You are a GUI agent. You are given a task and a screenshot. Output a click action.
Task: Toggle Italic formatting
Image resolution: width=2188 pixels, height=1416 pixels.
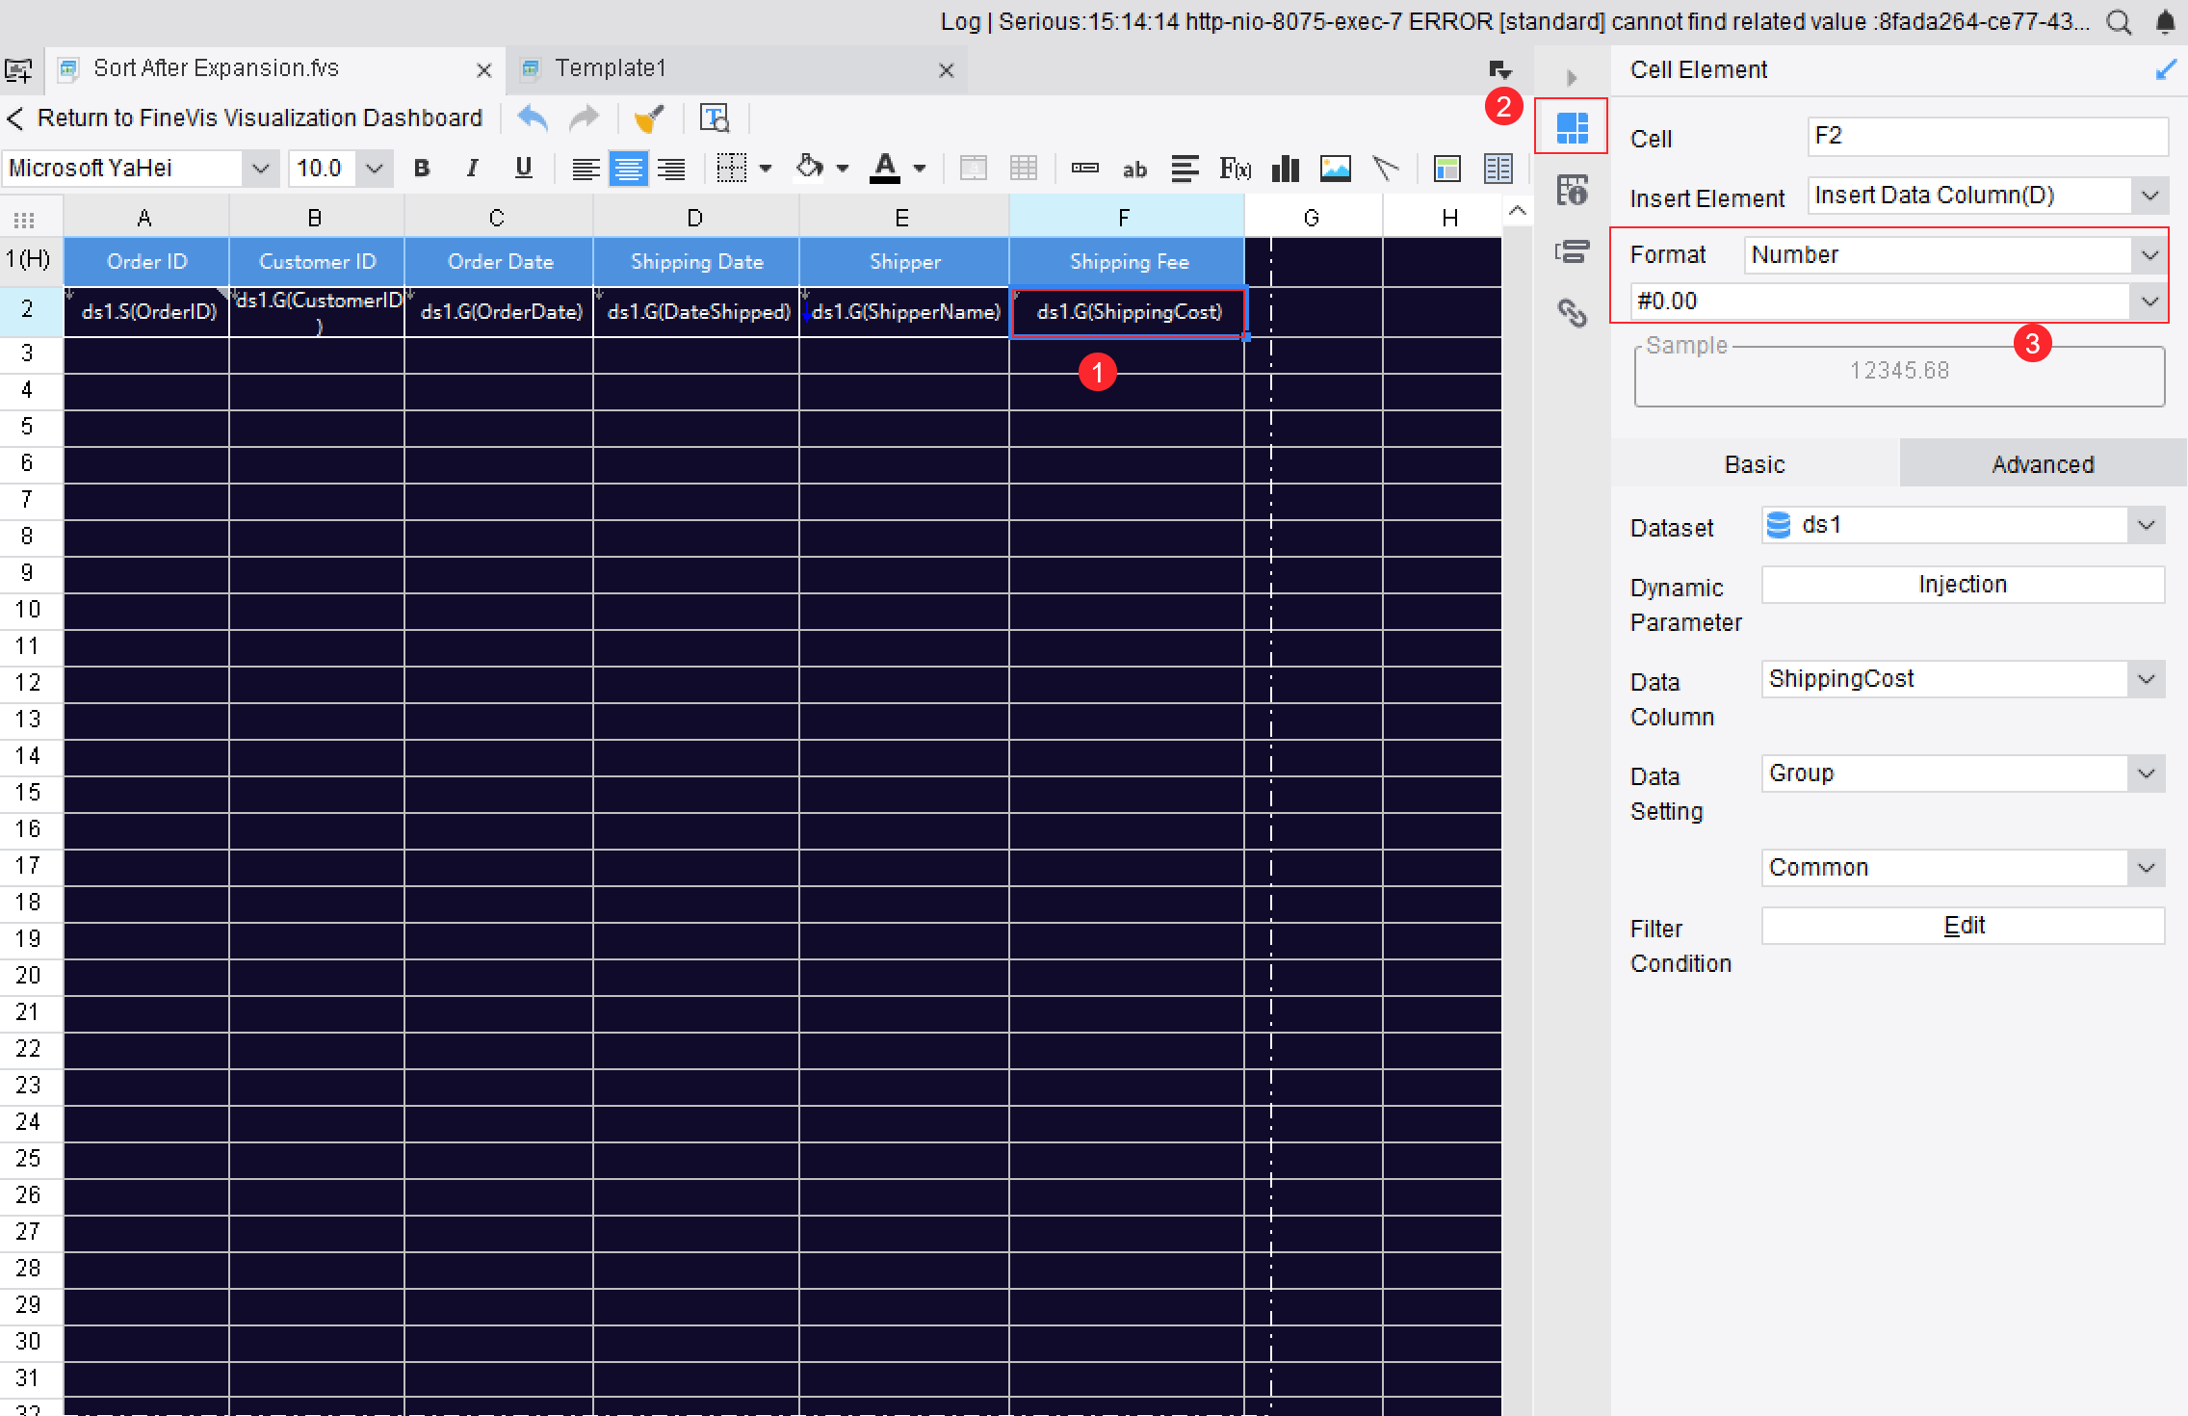[472, 169]
